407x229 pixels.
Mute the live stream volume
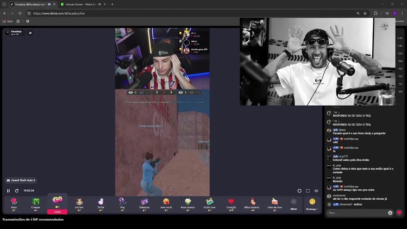click(316, 191)
